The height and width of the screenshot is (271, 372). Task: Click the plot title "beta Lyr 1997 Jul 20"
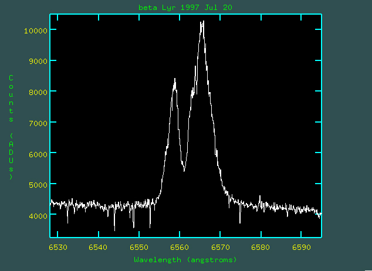185,8
